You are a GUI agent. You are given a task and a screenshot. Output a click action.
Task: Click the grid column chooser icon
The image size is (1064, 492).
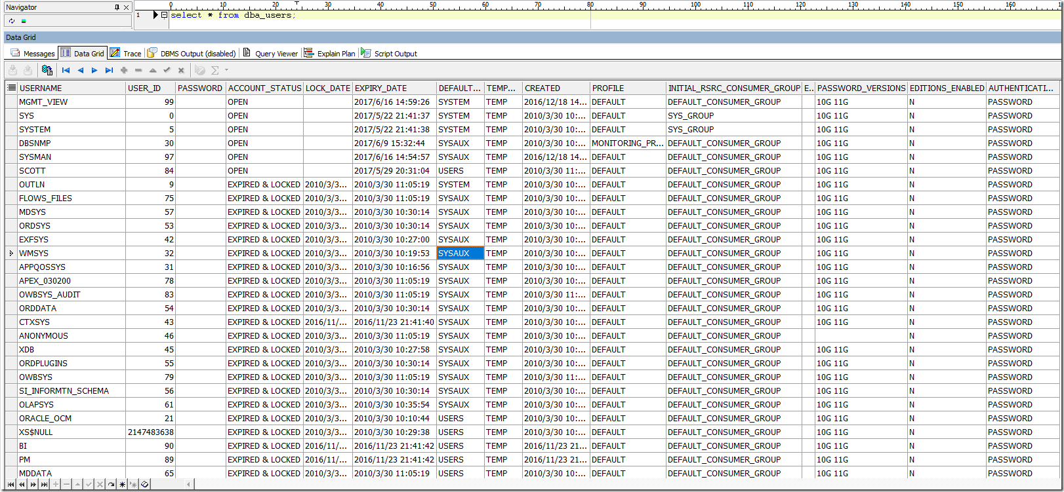pos(11,88)
